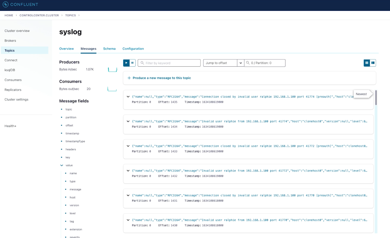The width and height of the screenshot is (390, 238).
Task: Open Replicators in sidebar
Action: pyautogui.click(x=13, y=90)
